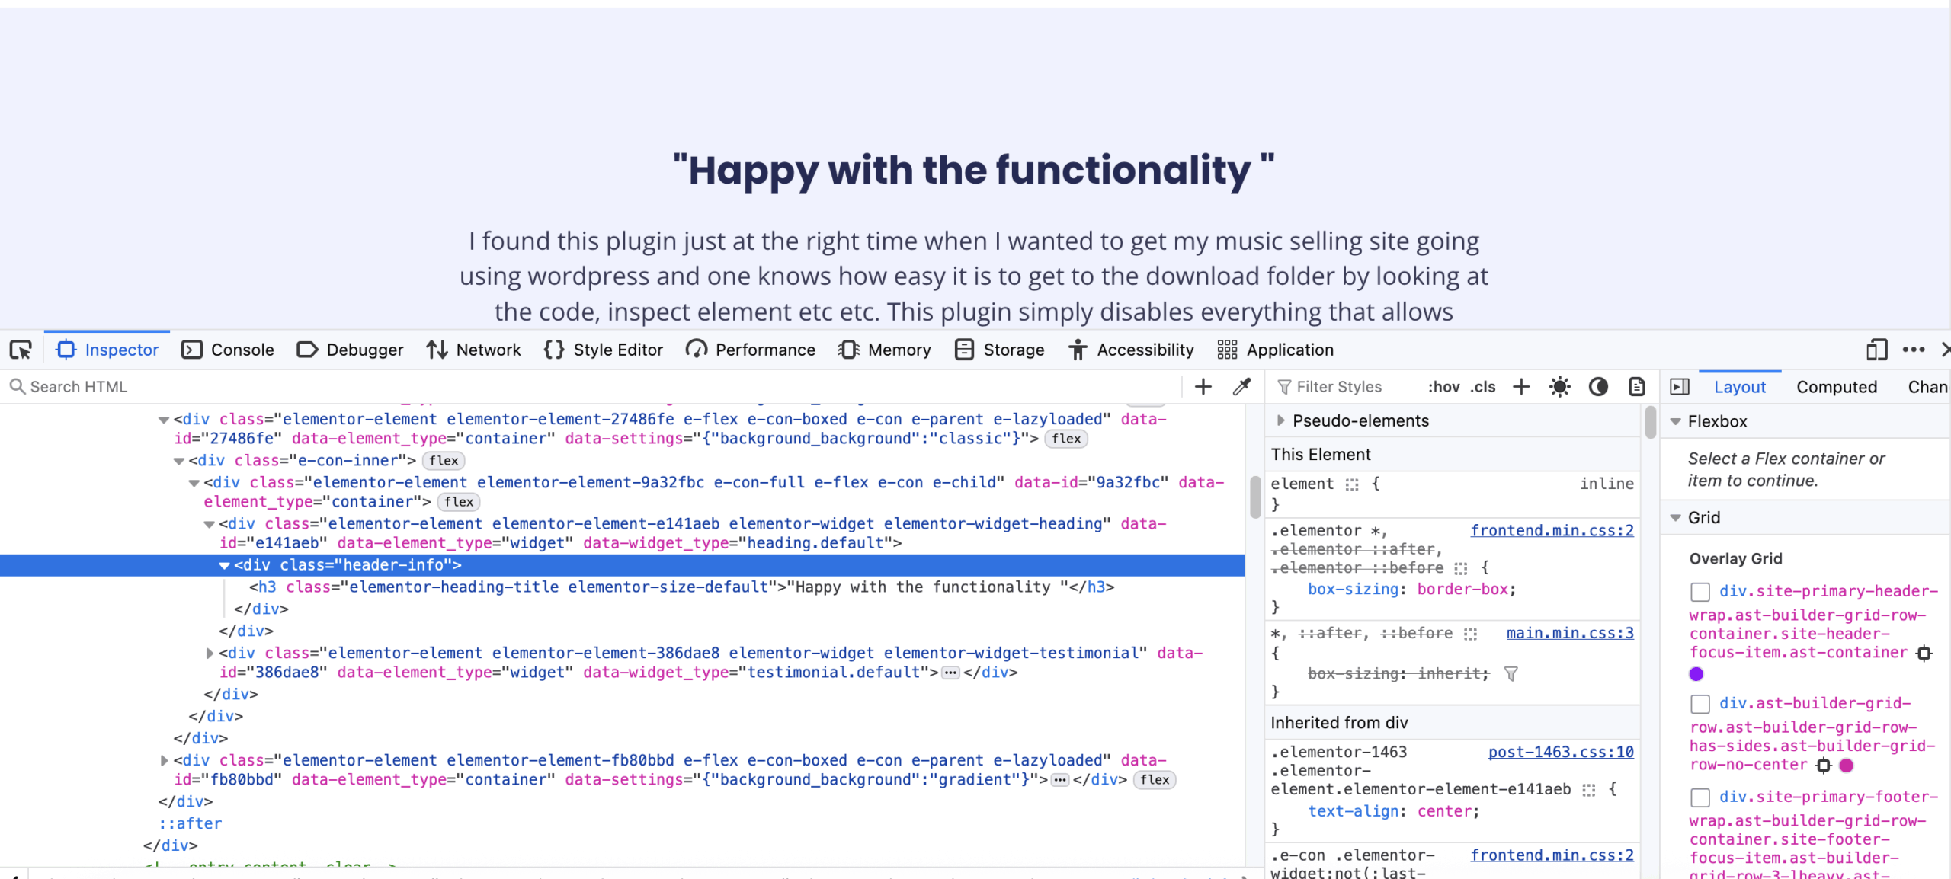Viewport: 1951px width, 879px height.
Task: Toggle flex badge on 9a32fbc container
Action: tap(459, 502)
